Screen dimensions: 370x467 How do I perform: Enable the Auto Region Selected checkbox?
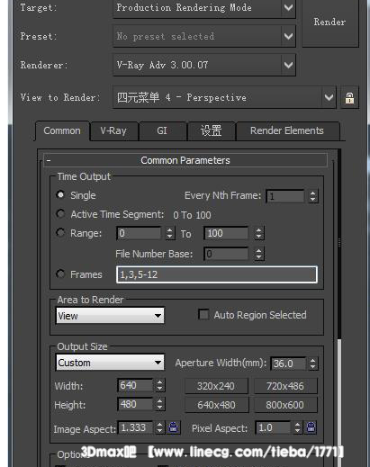[204, 315]
